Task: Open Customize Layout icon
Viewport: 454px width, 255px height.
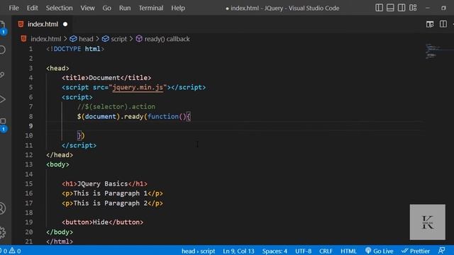Action: [413, 8]
